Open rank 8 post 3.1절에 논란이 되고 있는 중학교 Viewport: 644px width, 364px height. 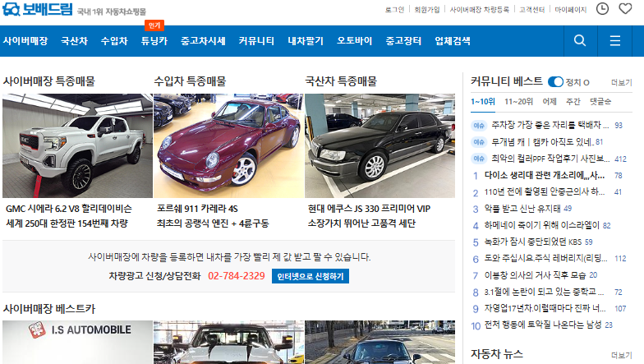tap(544, 292)
